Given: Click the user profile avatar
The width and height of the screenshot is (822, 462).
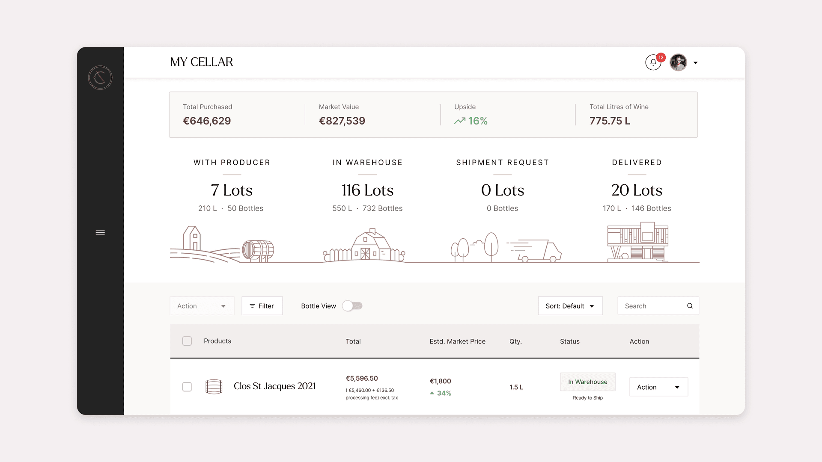Looking at the screenshot, I should (679, 62).
